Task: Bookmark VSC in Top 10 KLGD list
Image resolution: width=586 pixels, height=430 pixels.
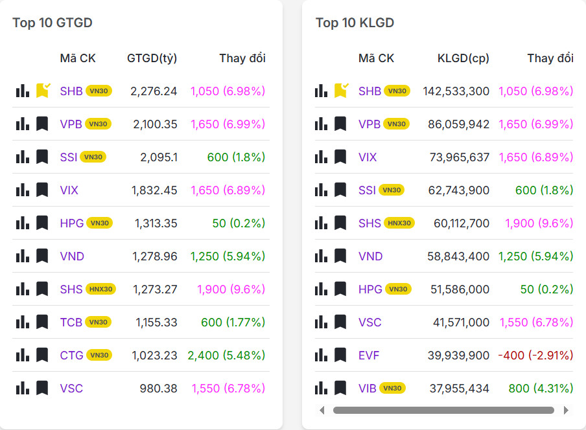Action: (340, 322)
